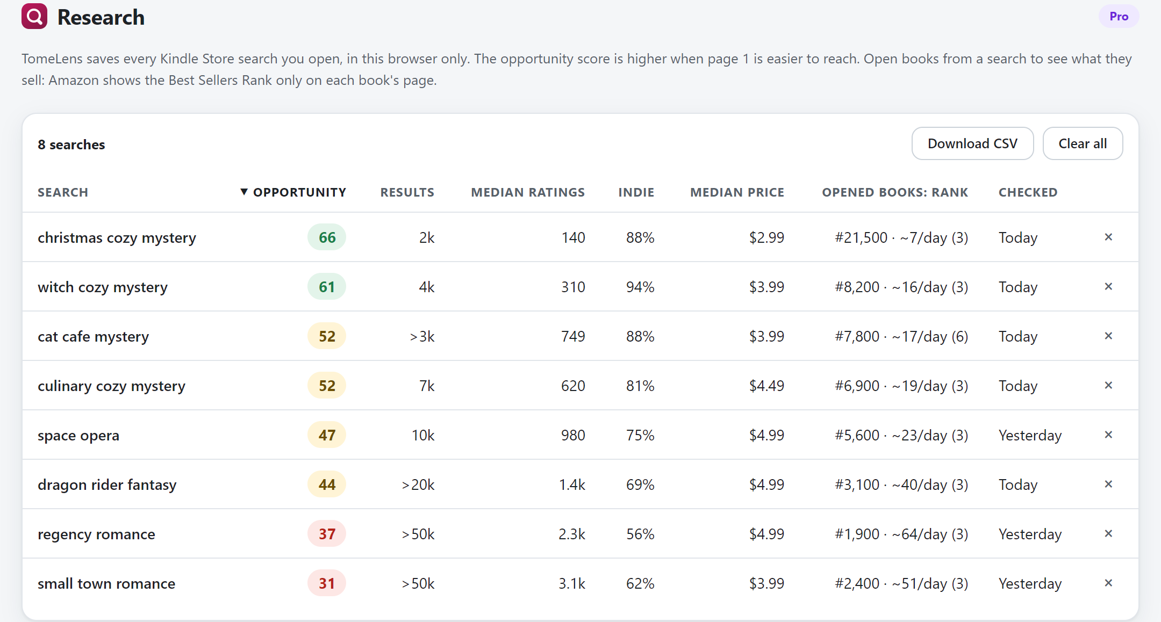The width and height of the screenshot is (1161, 622).
Task: Open the culinary cozy mystery search
Action: pyautogui.click(x=111, y=386)
